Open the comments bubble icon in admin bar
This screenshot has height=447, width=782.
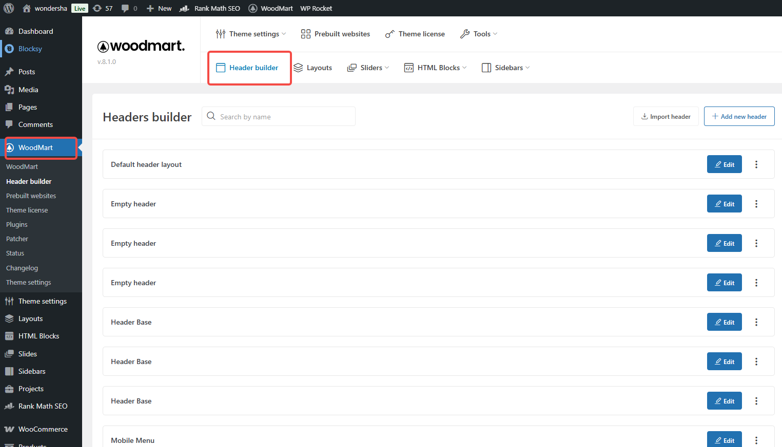[125, 8]
